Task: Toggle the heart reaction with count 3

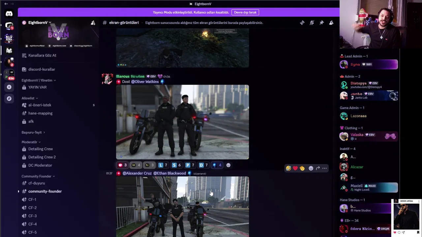Action: point(122,165)
